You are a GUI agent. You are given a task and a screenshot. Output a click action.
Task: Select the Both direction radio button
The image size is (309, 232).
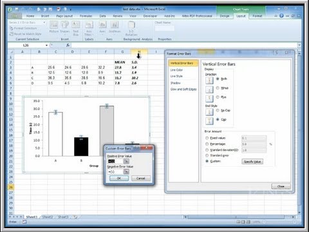218,79
